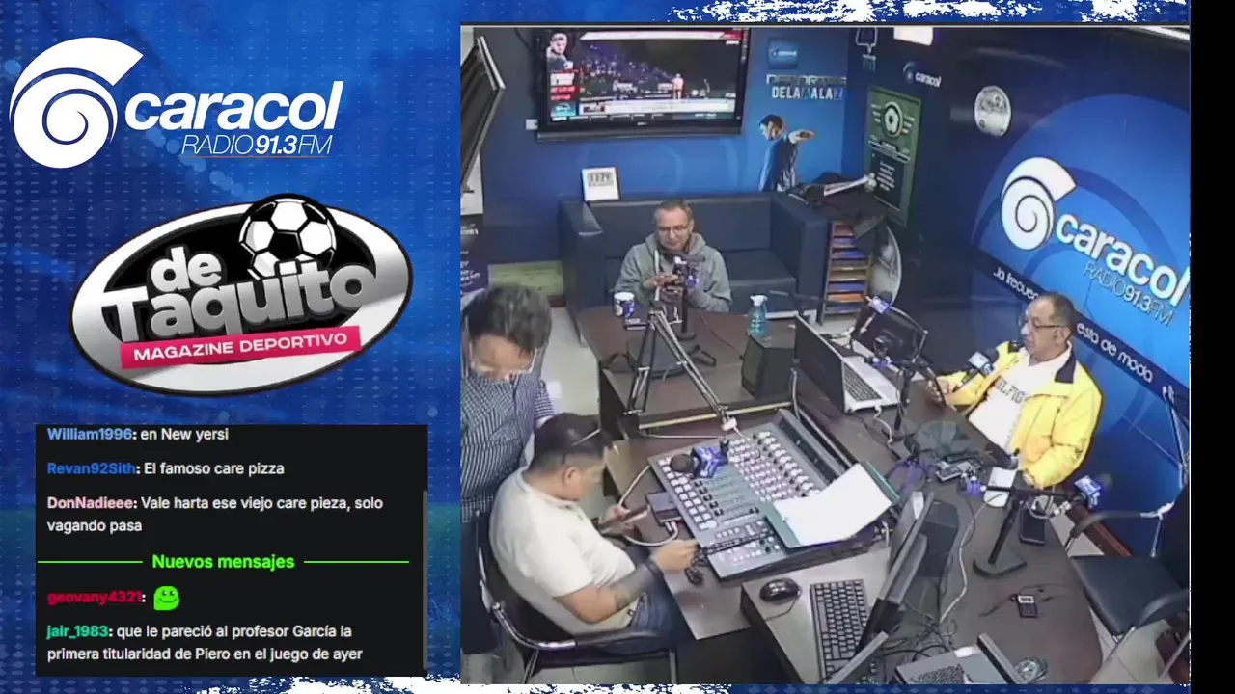Click jair_1983's message about profesor García
Image resolution: width=1235 pixels, height=694 pixels.
click(x=206, y=643)
